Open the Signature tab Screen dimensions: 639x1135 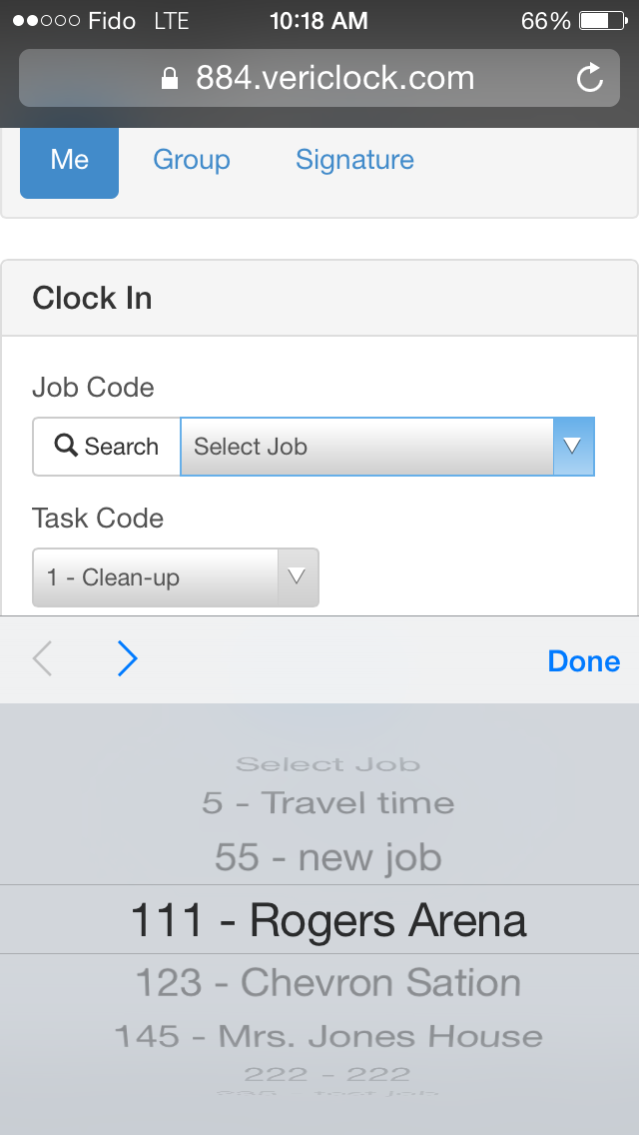coord(354,160)
